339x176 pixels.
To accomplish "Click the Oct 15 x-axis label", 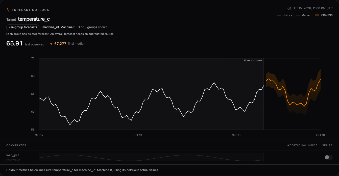I will 236,135.
